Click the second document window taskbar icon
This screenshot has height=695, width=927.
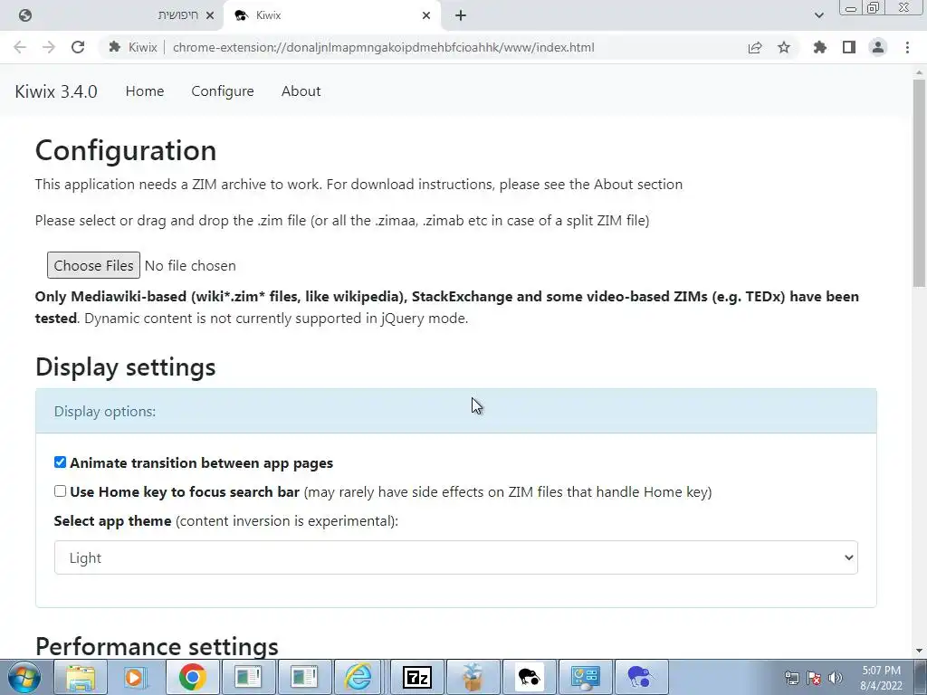pos(304,677)
